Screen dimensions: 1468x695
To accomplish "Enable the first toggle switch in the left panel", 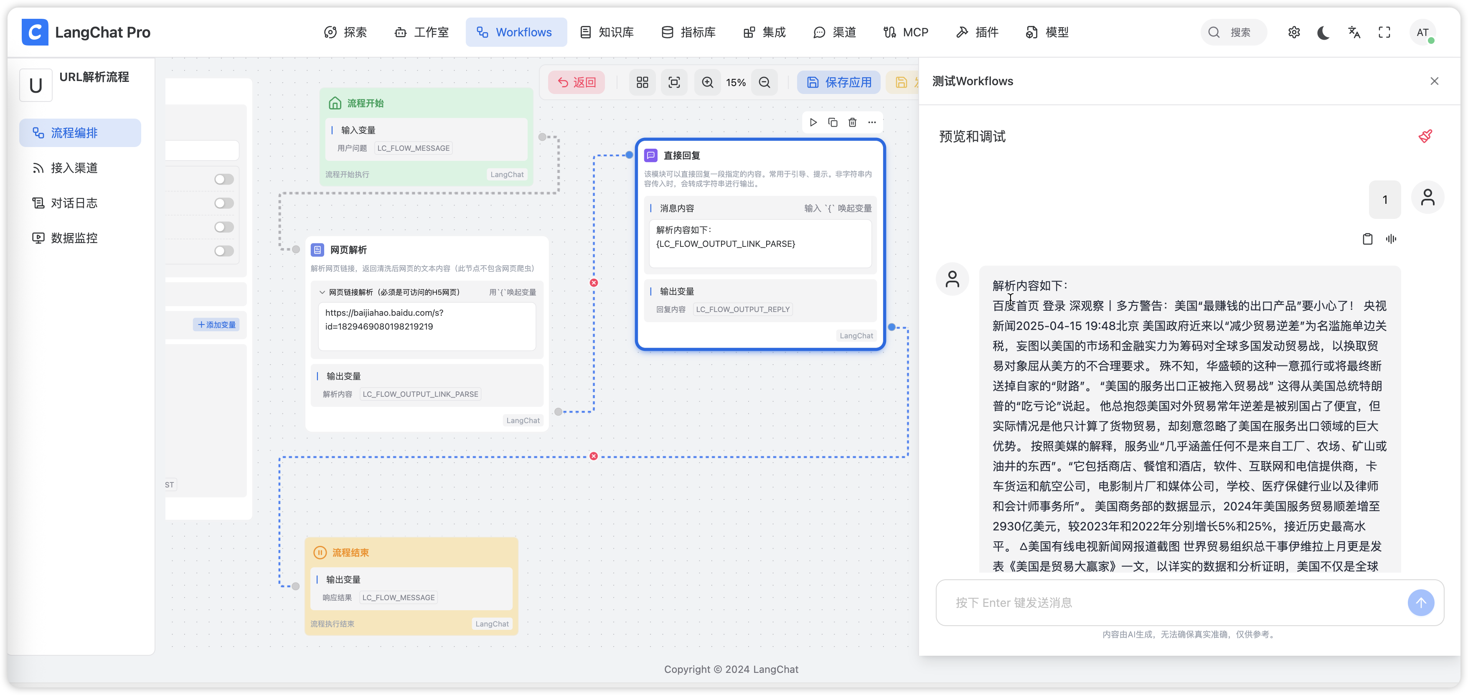I will (x=224, y=180).
